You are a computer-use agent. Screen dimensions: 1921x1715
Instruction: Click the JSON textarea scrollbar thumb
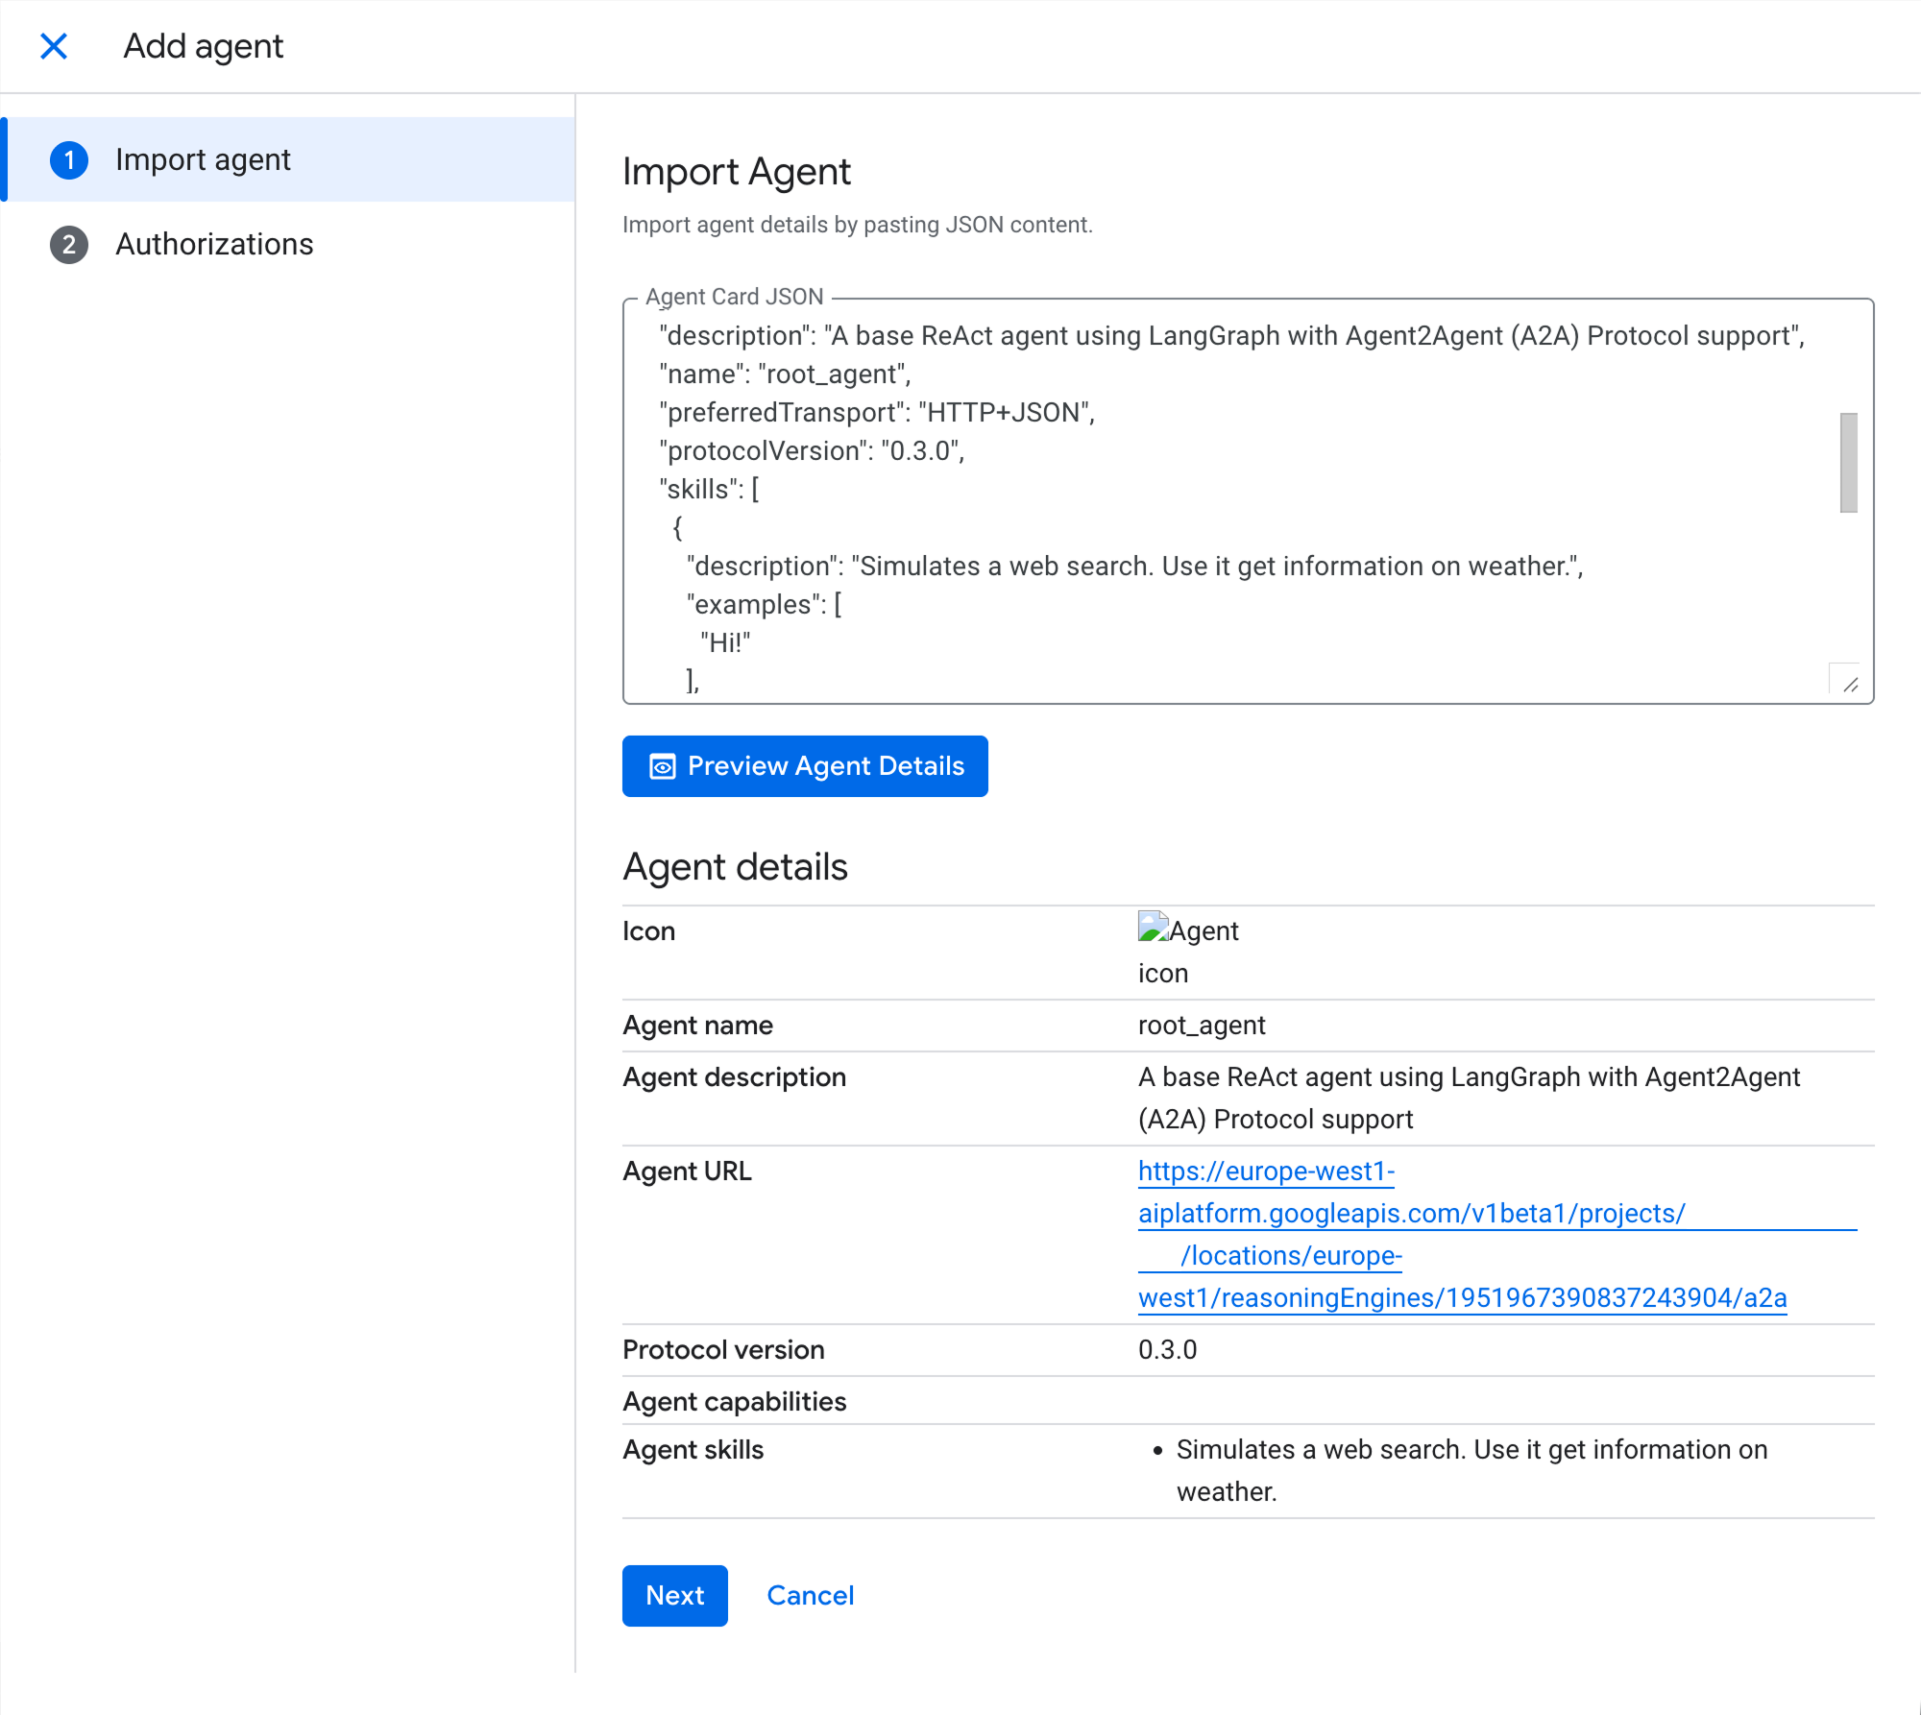point(1848,463)
